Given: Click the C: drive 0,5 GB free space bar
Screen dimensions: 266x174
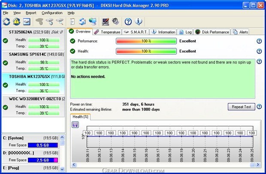Looking at the screenshot, I should click(43, 145).
